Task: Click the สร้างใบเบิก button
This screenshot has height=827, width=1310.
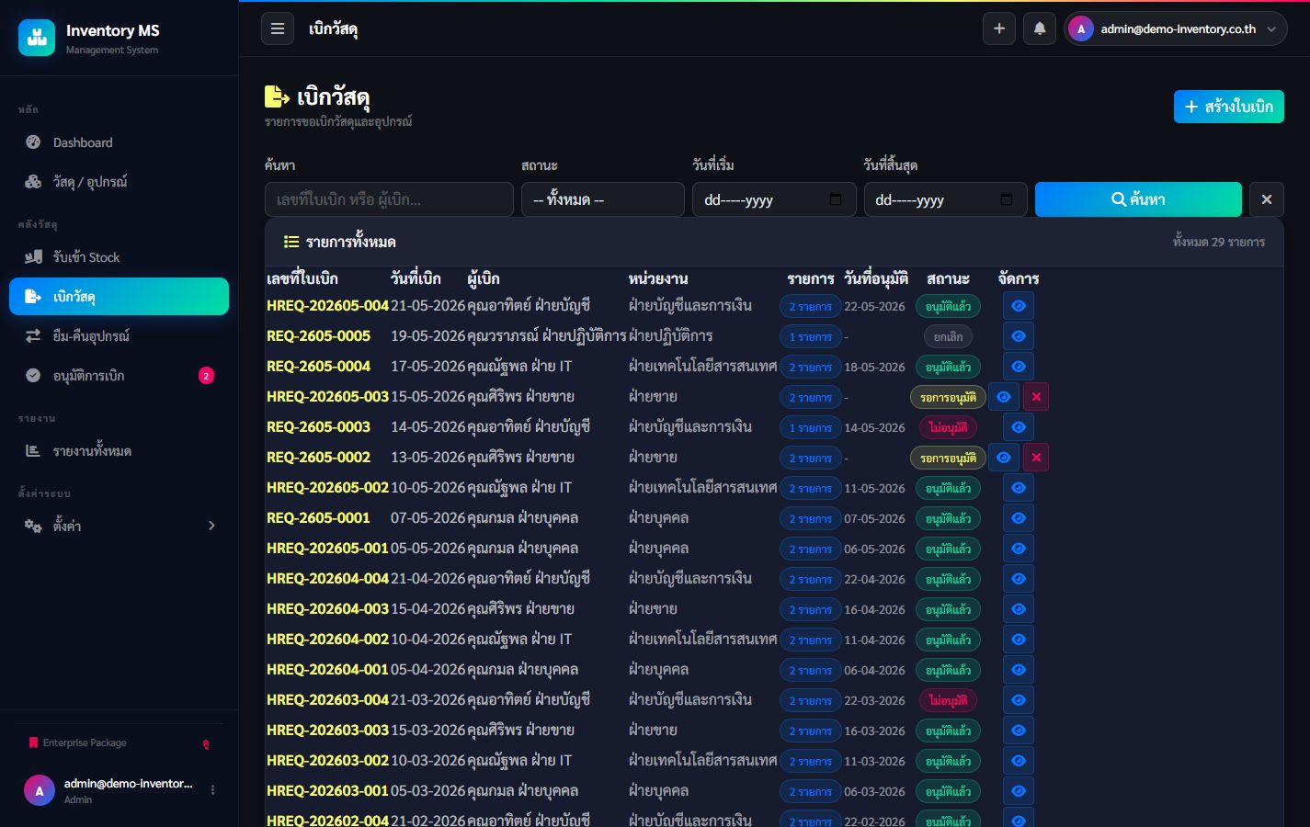Action: click(x=1229, y=107)
